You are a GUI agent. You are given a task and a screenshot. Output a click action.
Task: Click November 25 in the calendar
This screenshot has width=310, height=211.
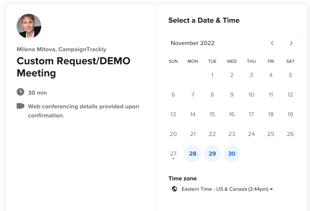pyautogui.click(x=271, y=134)
